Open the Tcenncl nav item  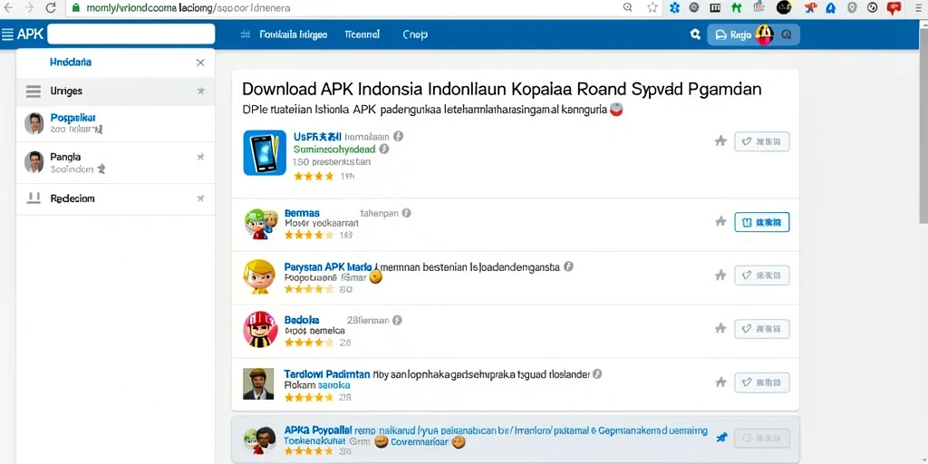tap(362, 34)
